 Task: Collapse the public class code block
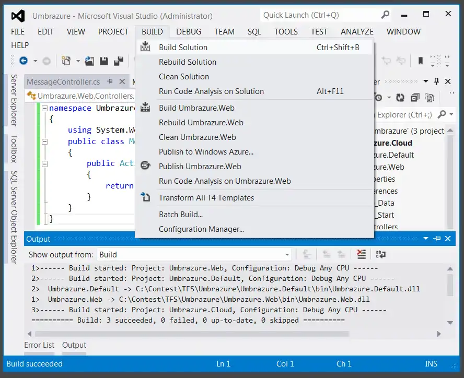pos(44,141)
